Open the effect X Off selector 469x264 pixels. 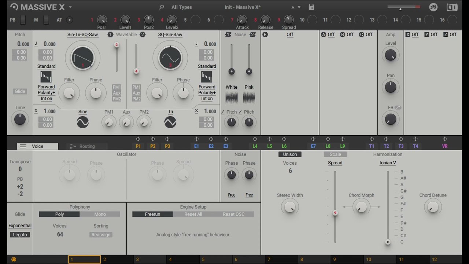(415, 34)
